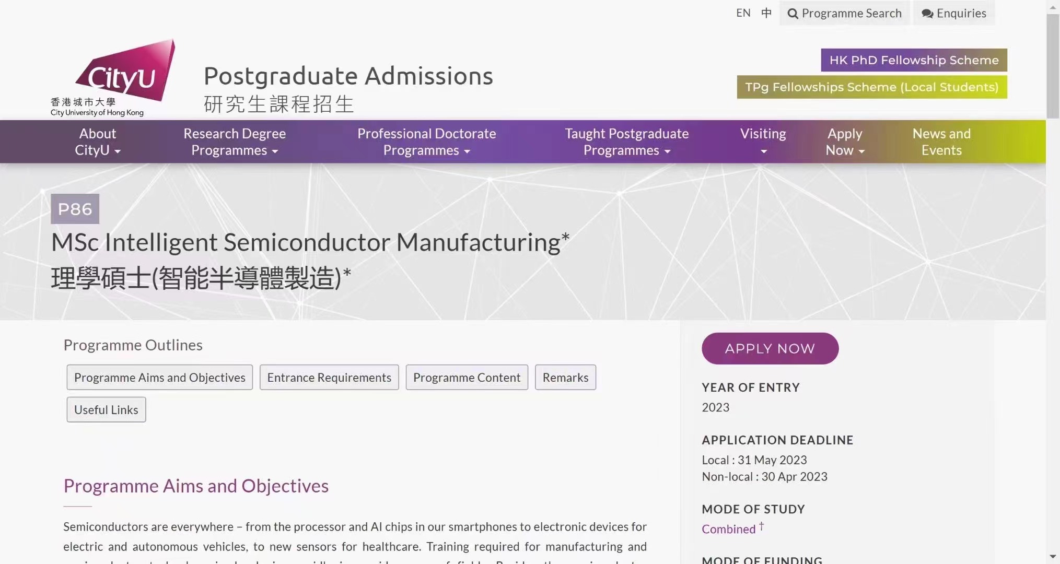Open HK PhD Fellowship Scheme banner
The height and width of the screenshot is (564, 1060).
click(x=914, y=60)
